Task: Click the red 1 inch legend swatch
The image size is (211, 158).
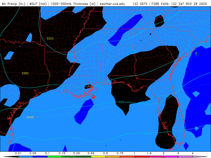Action: [x=142, y=157]
